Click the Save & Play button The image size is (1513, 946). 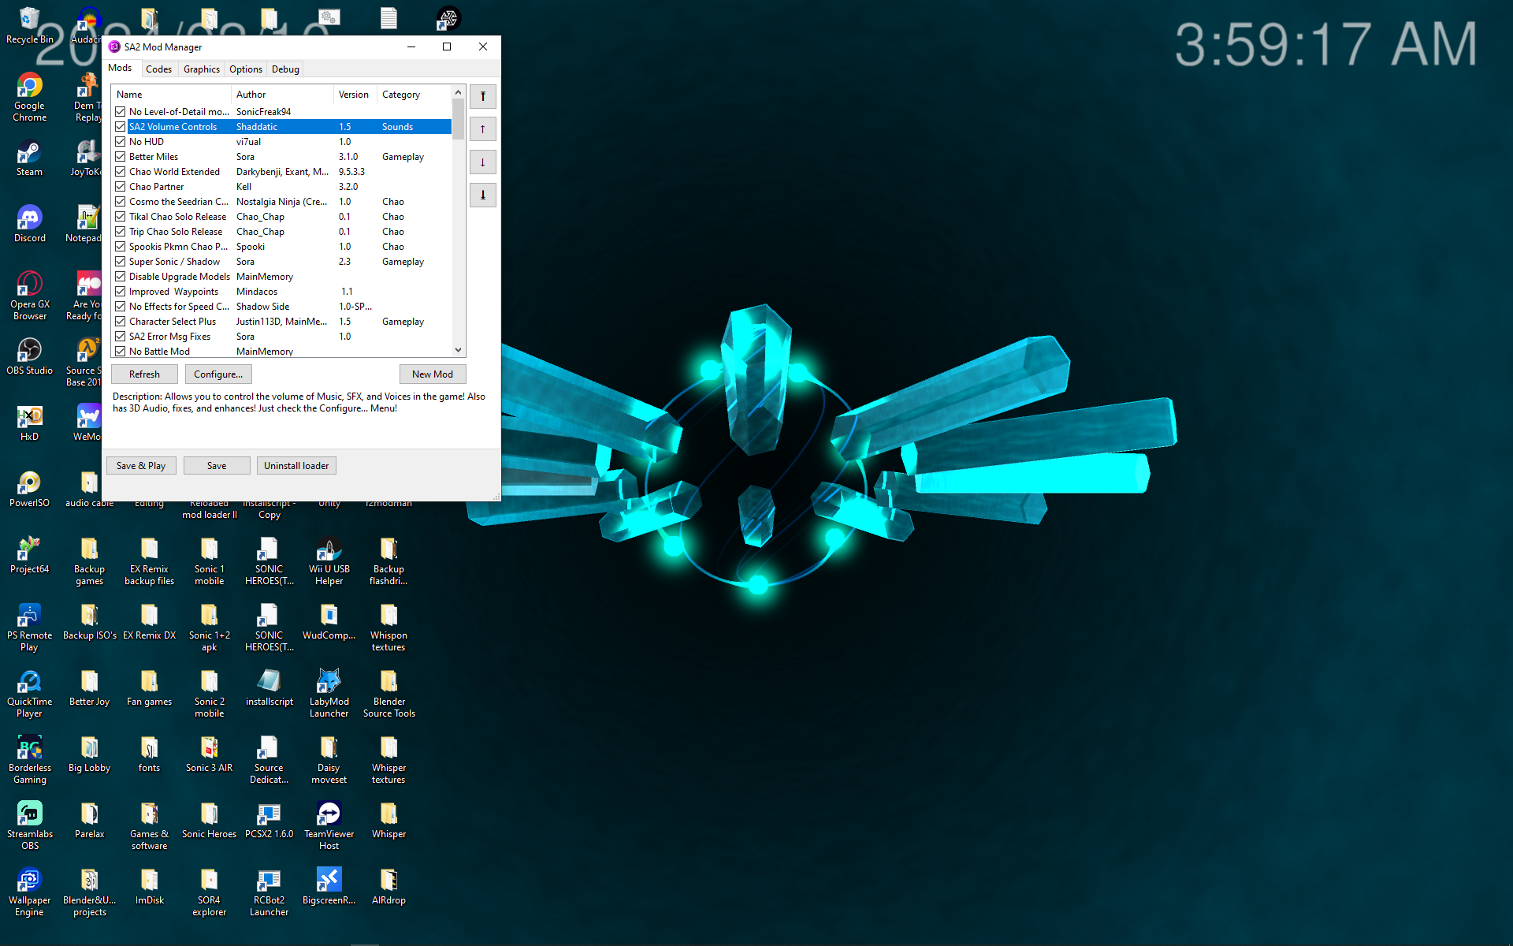(x=141, y=466)
